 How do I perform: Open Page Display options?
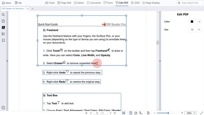pos(151,3)
